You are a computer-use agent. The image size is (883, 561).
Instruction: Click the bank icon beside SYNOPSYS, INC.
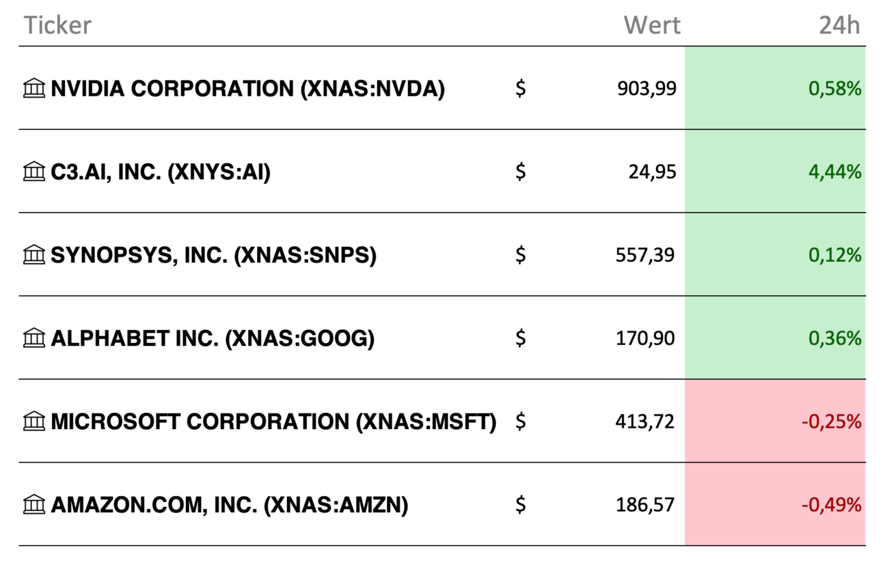coord(33,255)
